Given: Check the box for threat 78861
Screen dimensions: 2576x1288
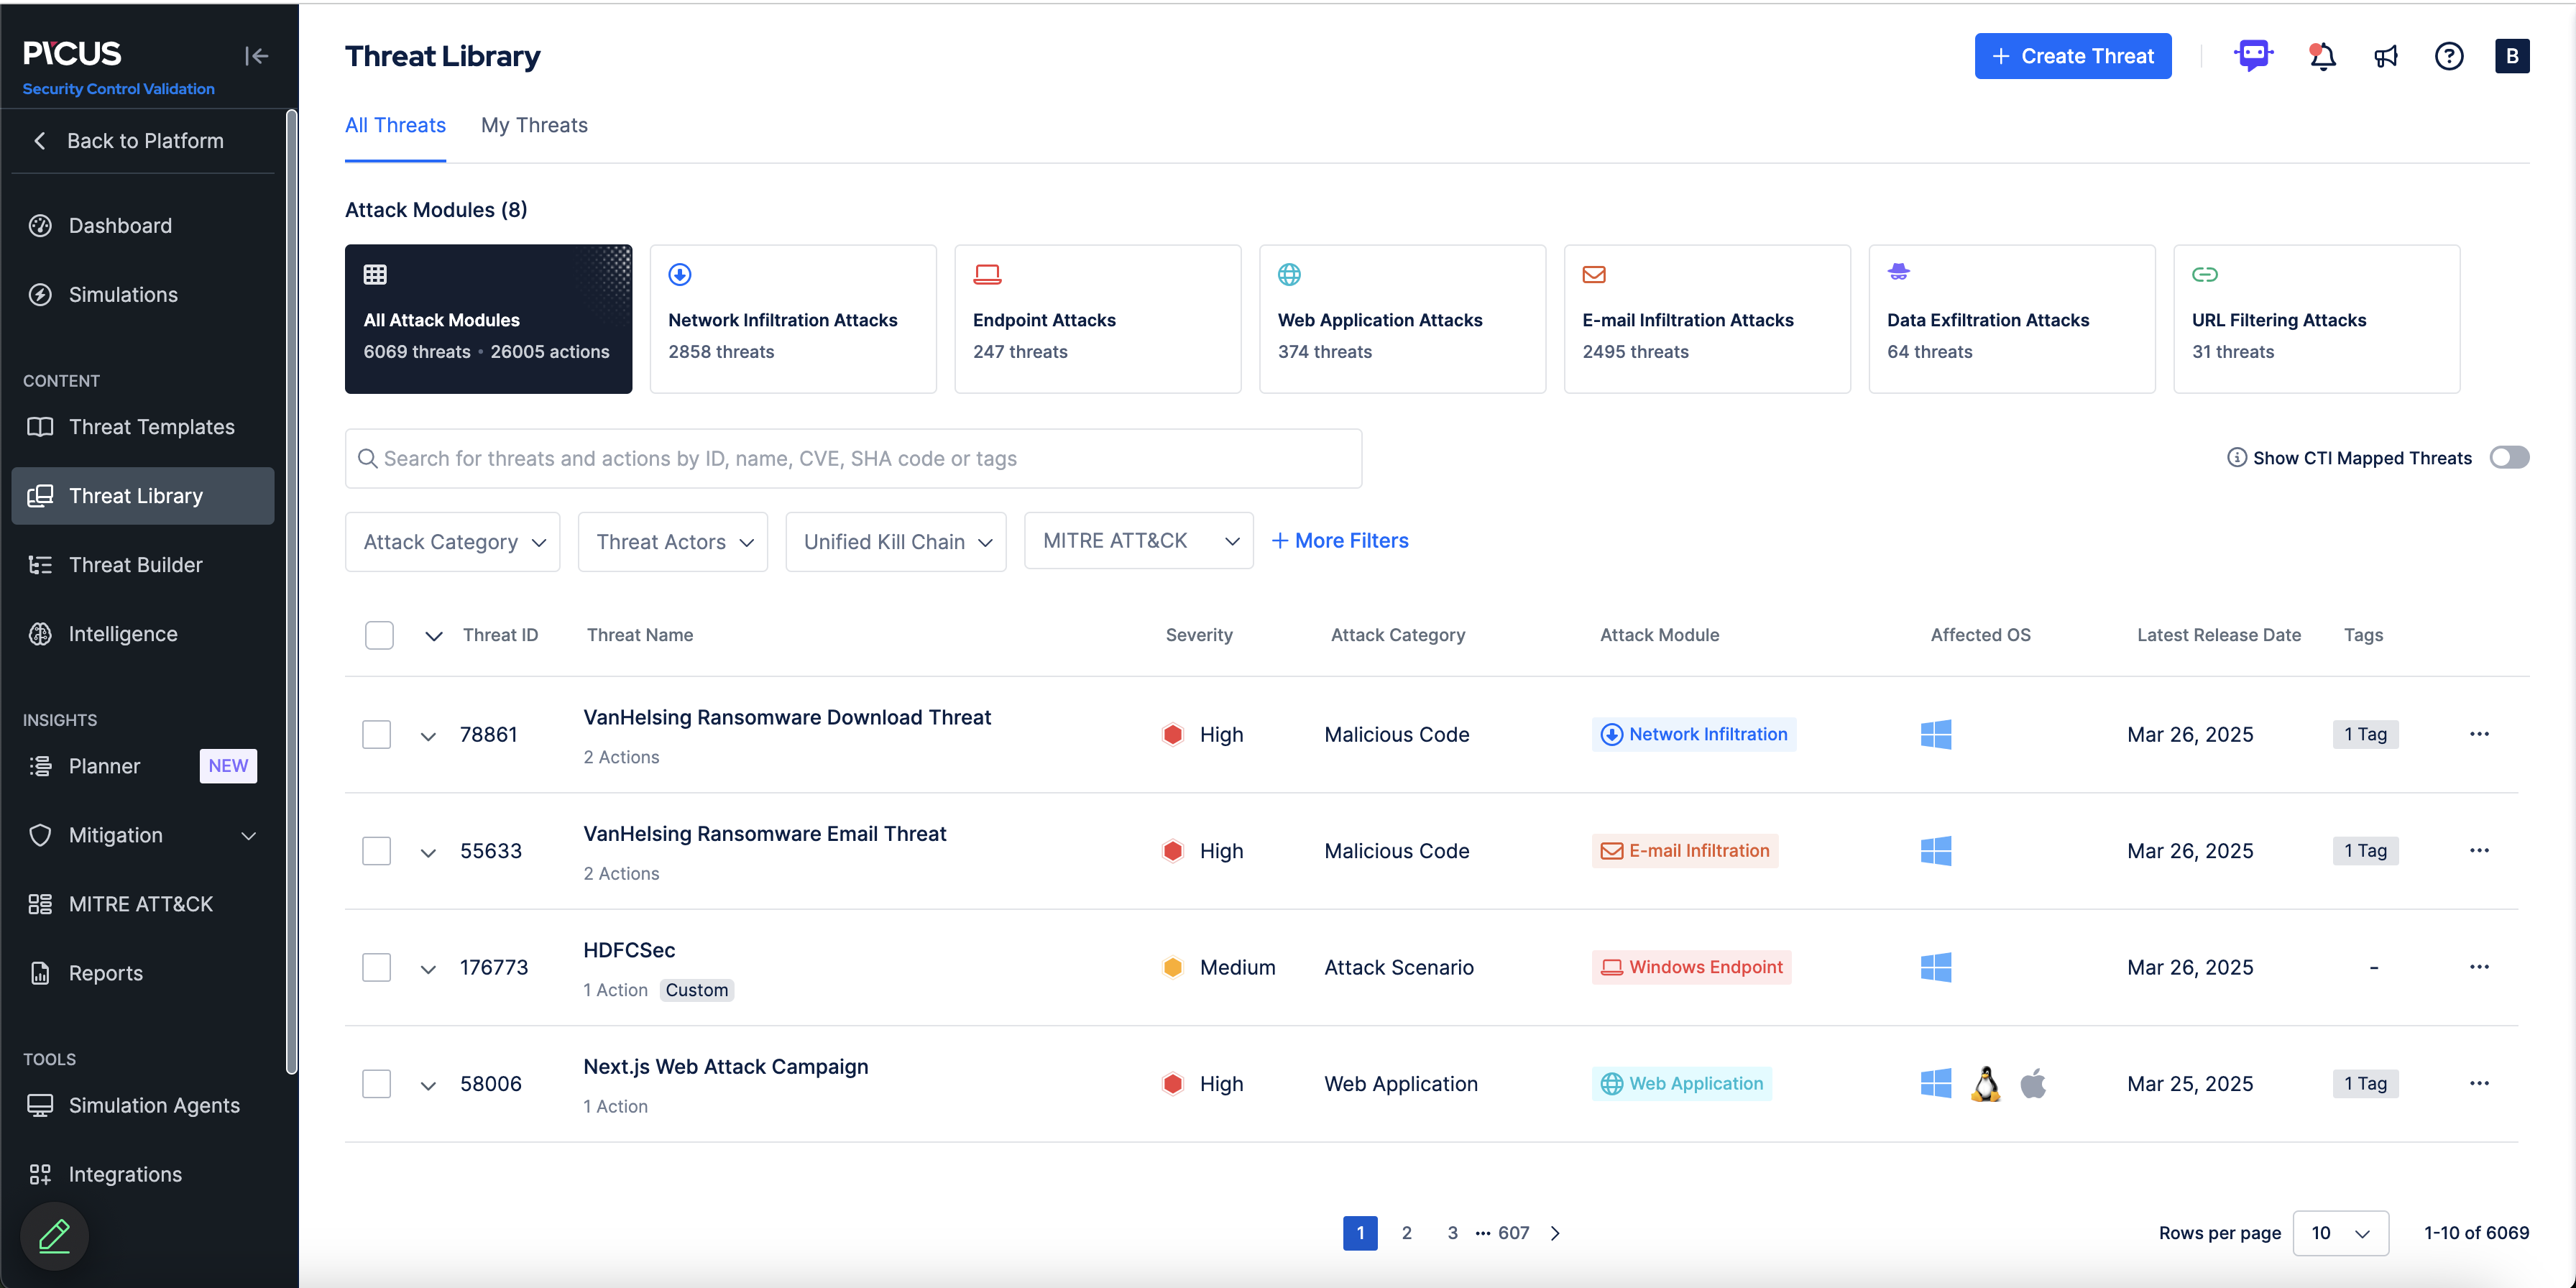Looking at the screenshot, I should (377, 735).
